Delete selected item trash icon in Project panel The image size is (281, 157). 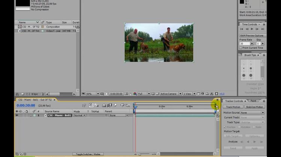click(x=42, y=94)
